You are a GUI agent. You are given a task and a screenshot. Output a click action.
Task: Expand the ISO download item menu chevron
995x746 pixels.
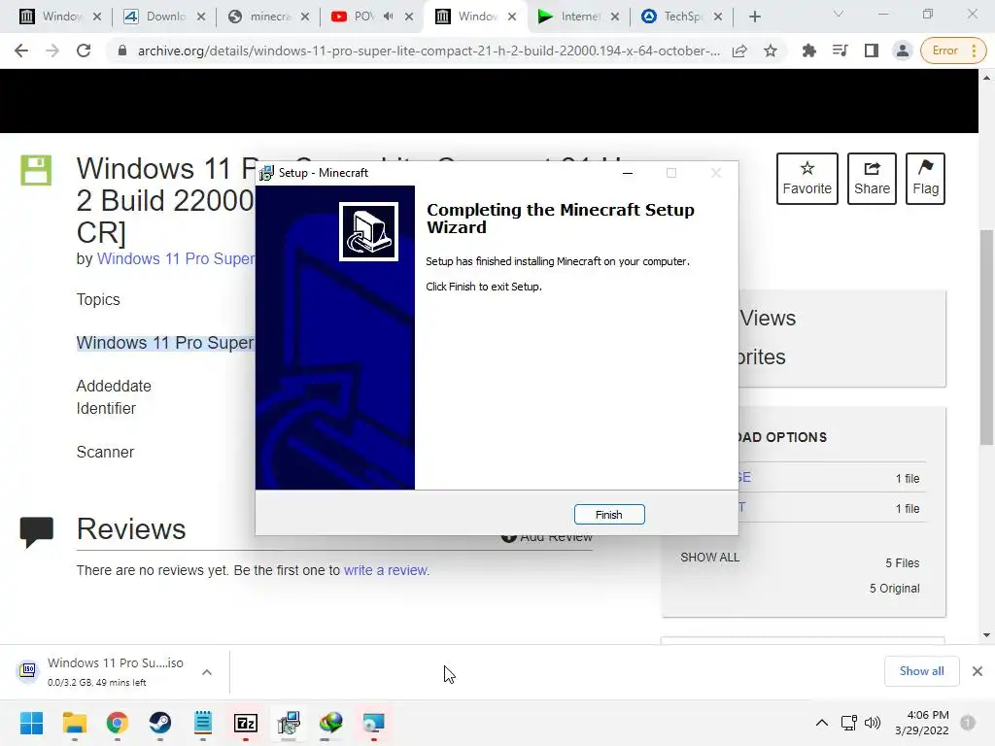coord(207,672)
